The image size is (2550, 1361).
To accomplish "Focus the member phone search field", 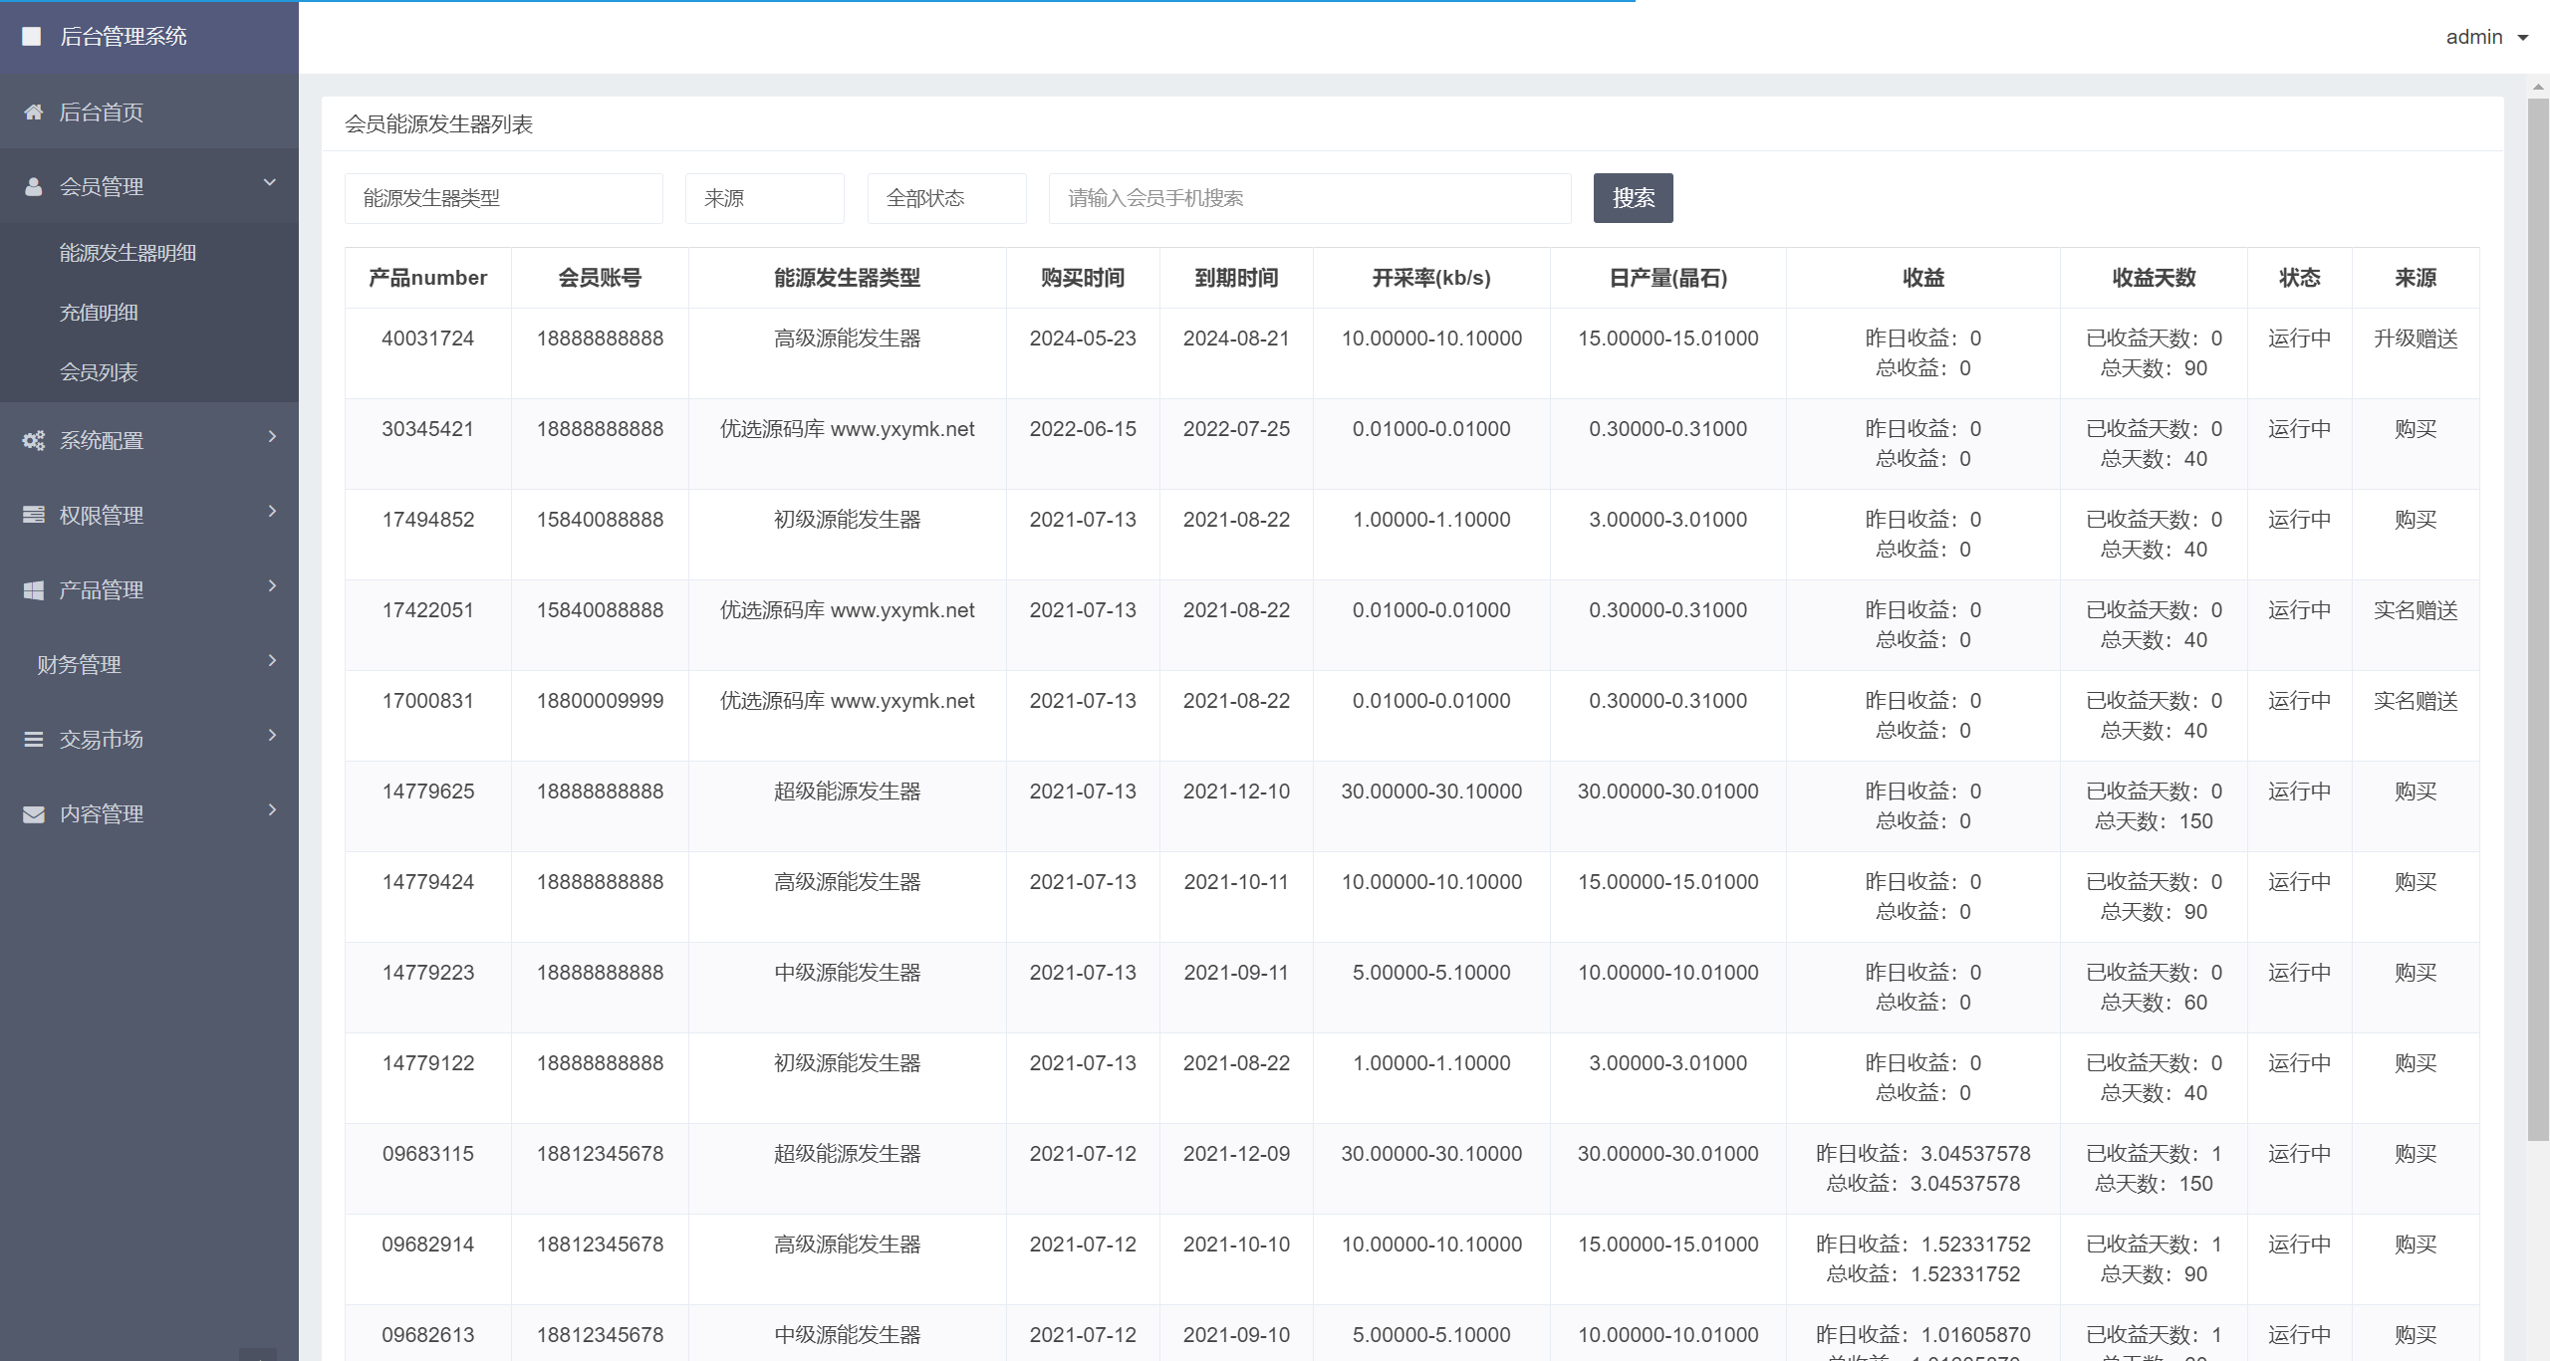I will coord(1309,198).
